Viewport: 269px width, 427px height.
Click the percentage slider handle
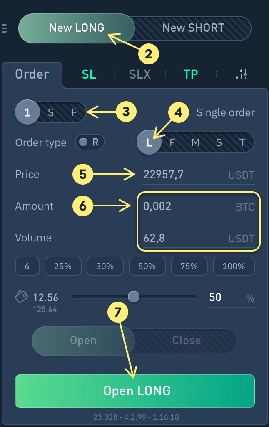[x=134, y=297]
